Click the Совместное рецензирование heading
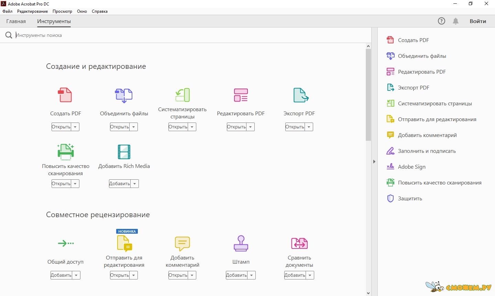 98,215
